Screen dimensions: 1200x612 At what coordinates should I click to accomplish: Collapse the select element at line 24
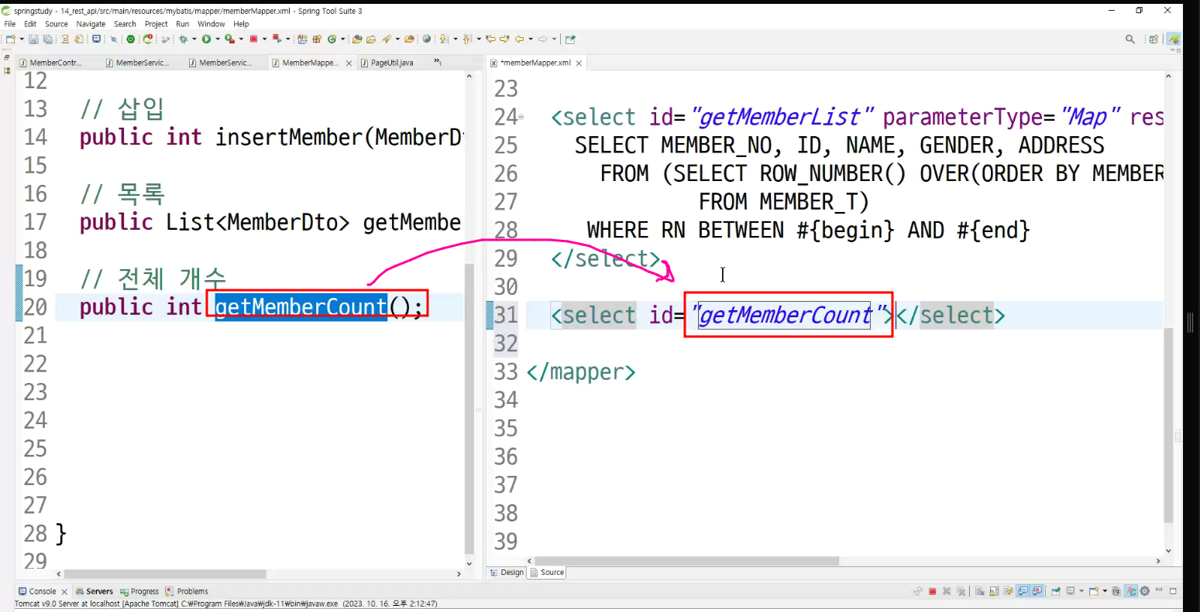pos(521,118)
